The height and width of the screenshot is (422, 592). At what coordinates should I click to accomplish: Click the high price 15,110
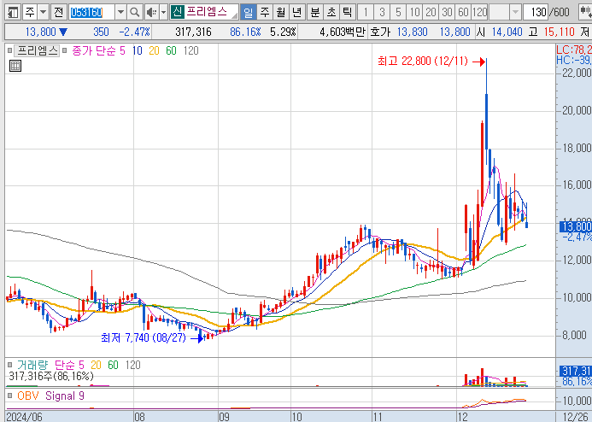pos(560,32)
